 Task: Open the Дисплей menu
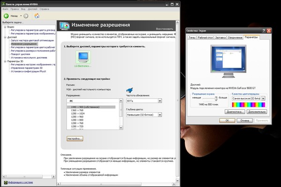pos(32,9)
